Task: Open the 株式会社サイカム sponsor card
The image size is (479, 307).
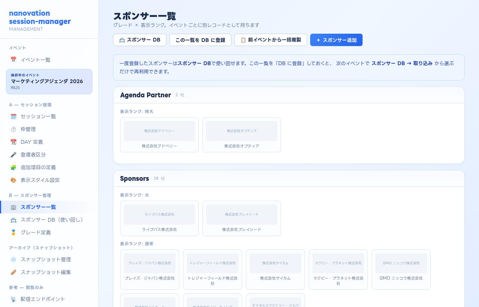Action: pos(275,270)
